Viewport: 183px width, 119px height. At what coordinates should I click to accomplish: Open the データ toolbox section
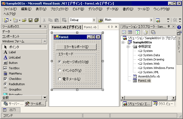[24, 31]
